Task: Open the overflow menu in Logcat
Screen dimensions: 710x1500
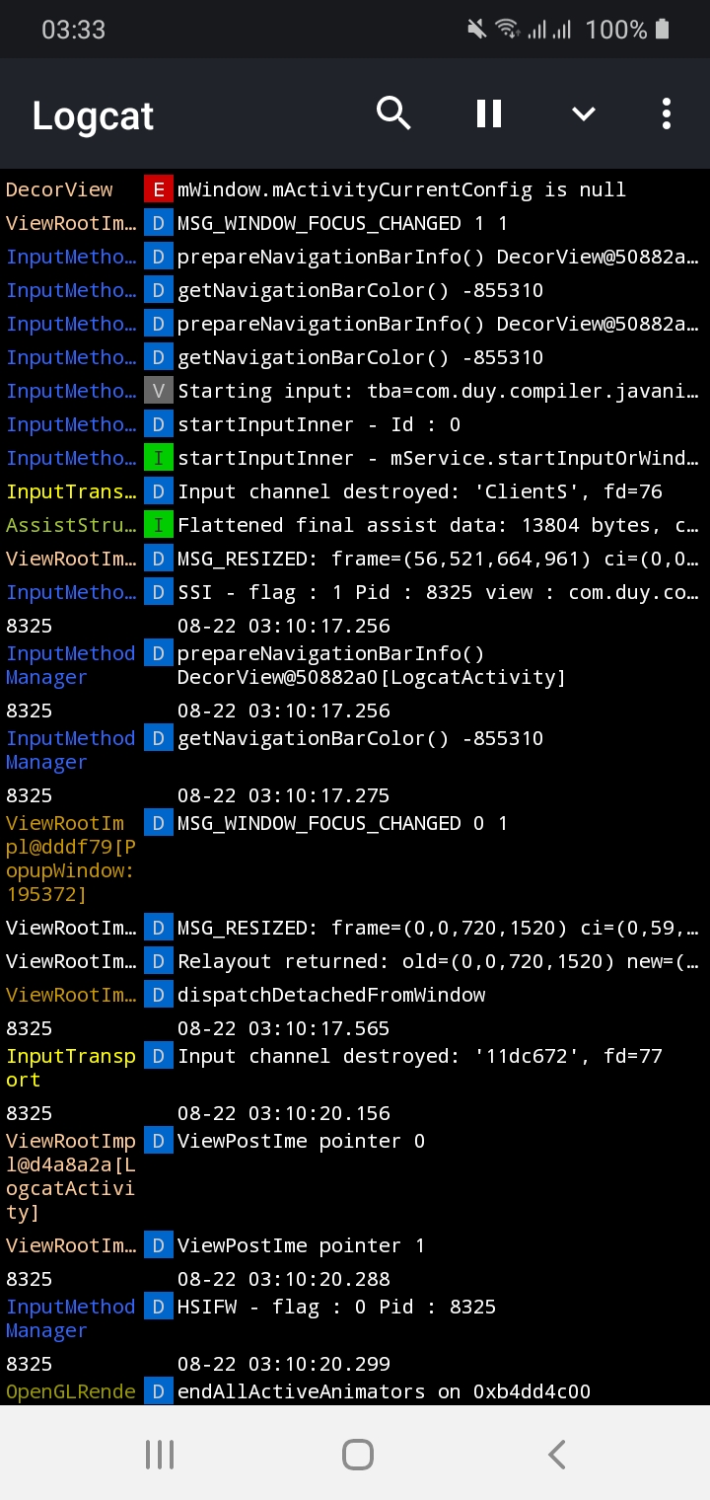Action: 666,113
